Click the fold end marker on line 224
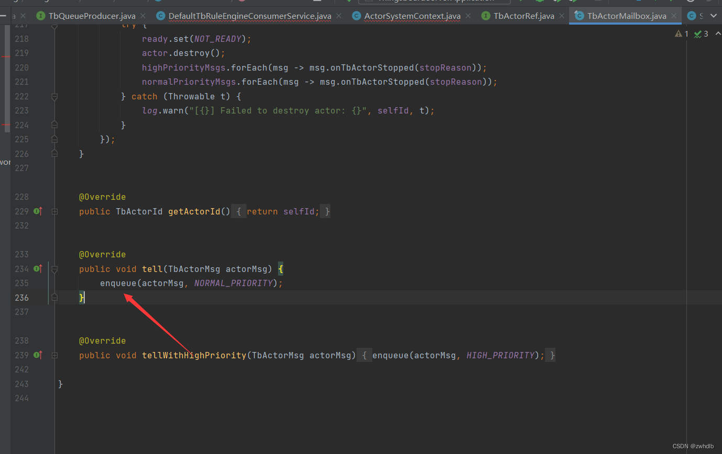 click(x=54, y=125)
